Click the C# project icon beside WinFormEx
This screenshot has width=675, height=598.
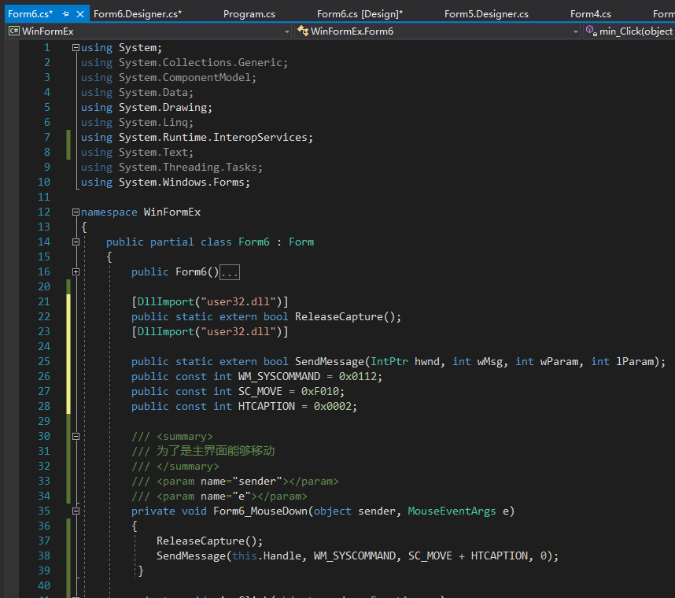tap(14, 31)
